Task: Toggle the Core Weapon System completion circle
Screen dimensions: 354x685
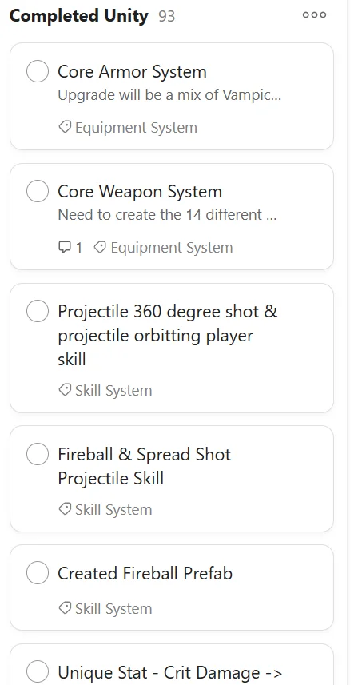Action: 38,191
